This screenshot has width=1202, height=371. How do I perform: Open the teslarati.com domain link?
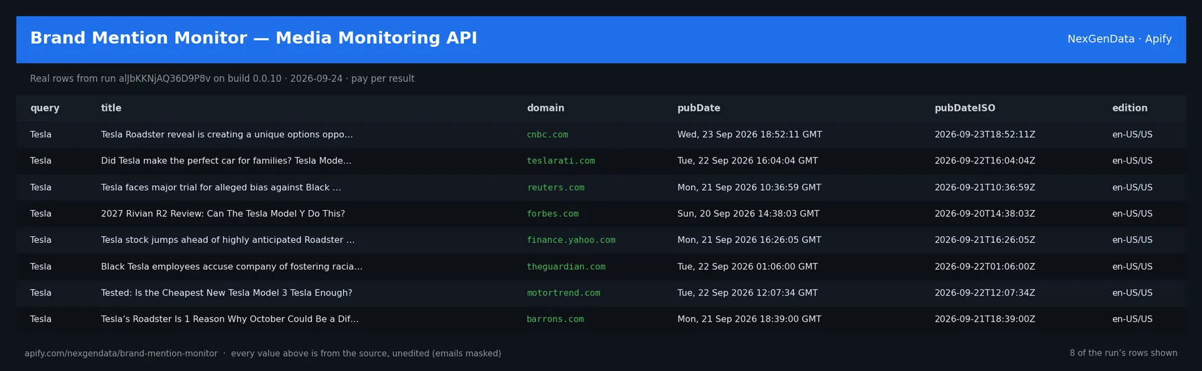[x=560, y=161]
